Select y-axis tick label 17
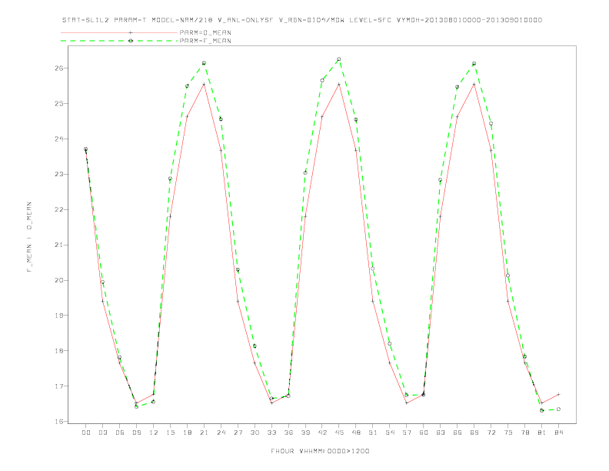609x471 pixels. click(58, 386)
